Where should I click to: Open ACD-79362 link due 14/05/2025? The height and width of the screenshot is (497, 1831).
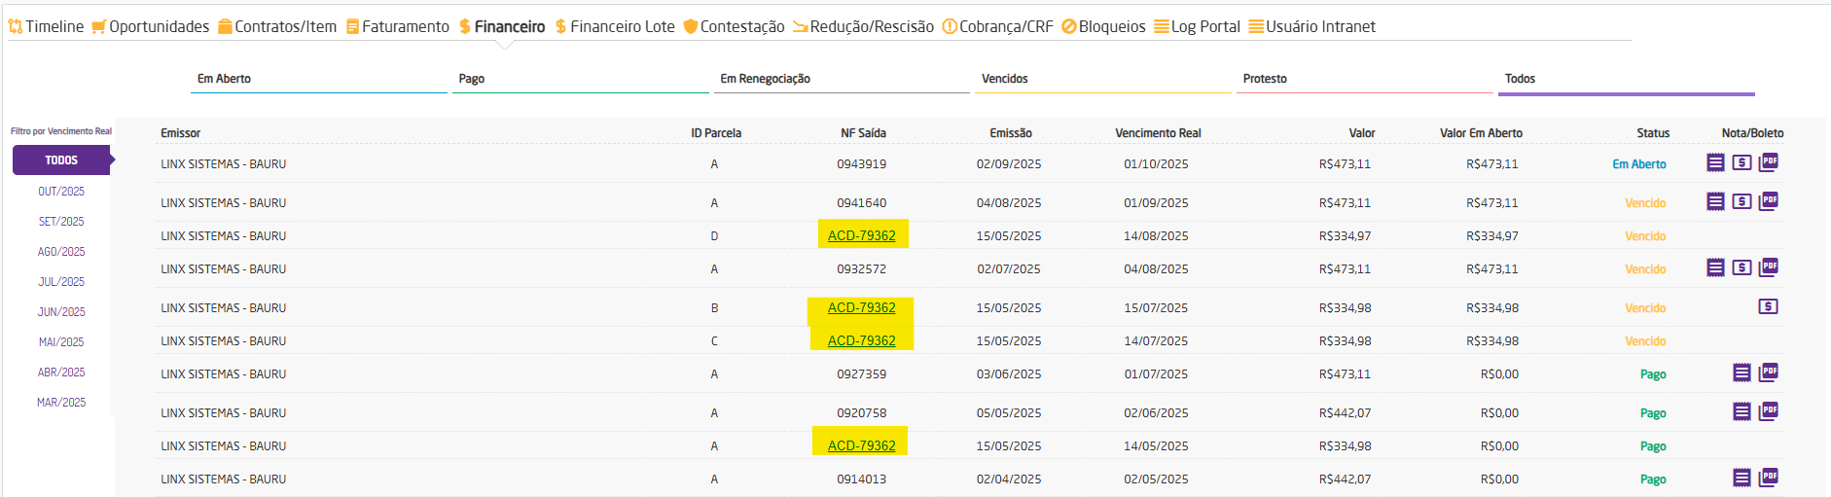tap(861, 445)
